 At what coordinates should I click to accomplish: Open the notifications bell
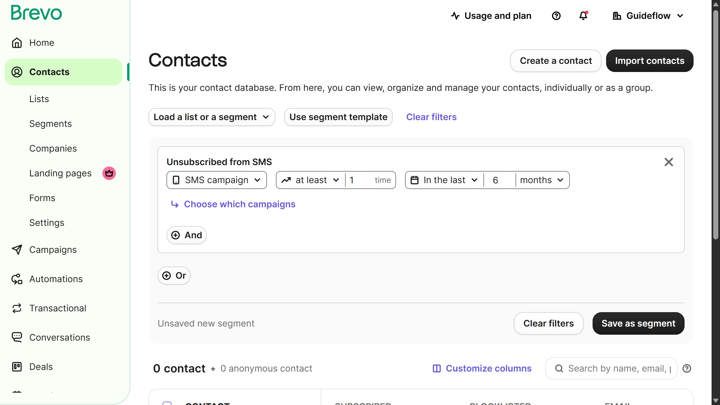point(583,16)
